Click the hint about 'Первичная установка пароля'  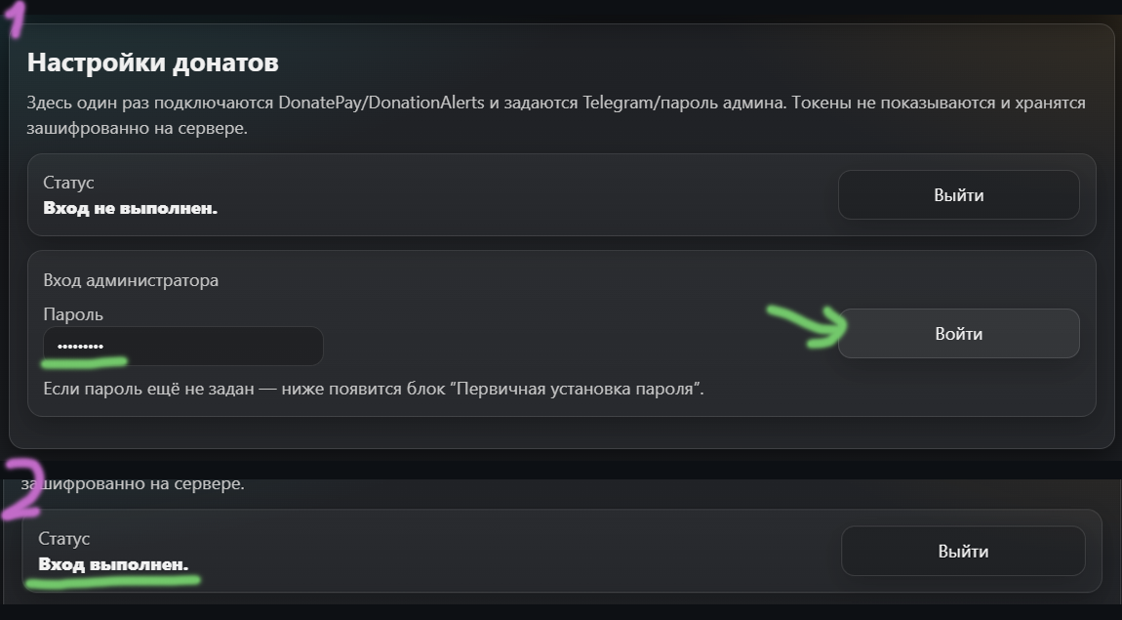(374, 389)
